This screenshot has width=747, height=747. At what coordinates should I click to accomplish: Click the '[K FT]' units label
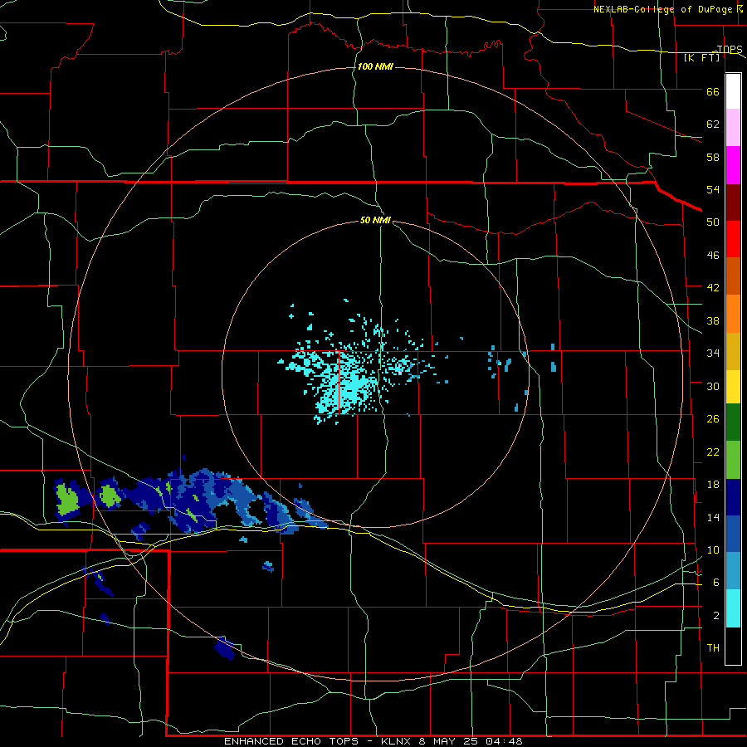click(702, 58)
